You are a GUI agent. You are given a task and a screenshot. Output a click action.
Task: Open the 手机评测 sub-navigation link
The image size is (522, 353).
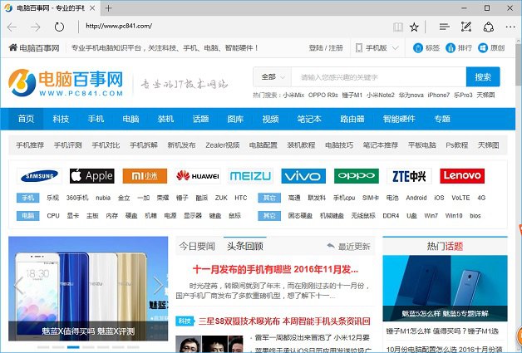point(68,145)
